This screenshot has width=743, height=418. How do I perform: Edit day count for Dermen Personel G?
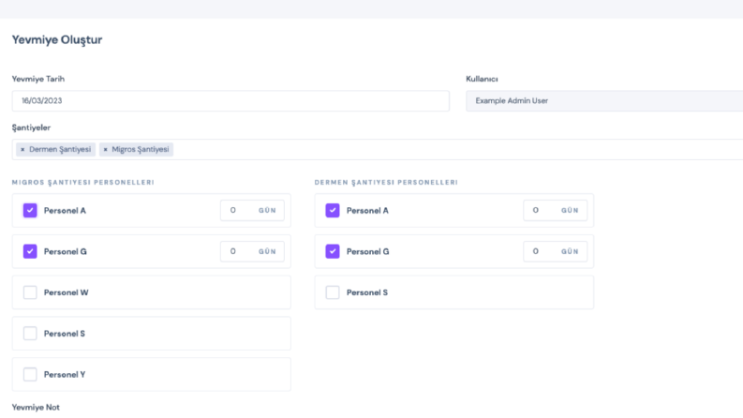(x=555, y=251)
